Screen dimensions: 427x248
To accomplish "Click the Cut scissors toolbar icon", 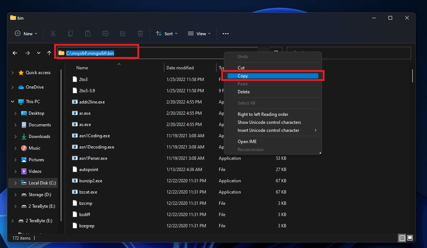I will pyautogui.click(x=53, y=33).
